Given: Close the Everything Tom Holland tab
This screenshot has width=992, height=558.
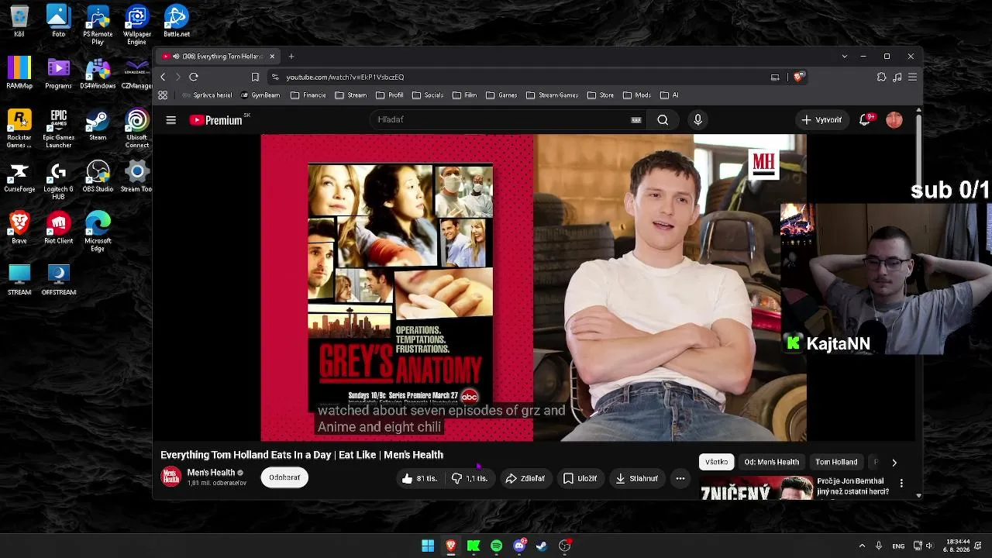Looking at the screenshot, I should (x=272, y=57).
